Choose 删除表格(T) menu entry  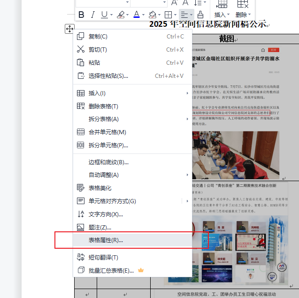pyautogui.click(x=132, y=106)
